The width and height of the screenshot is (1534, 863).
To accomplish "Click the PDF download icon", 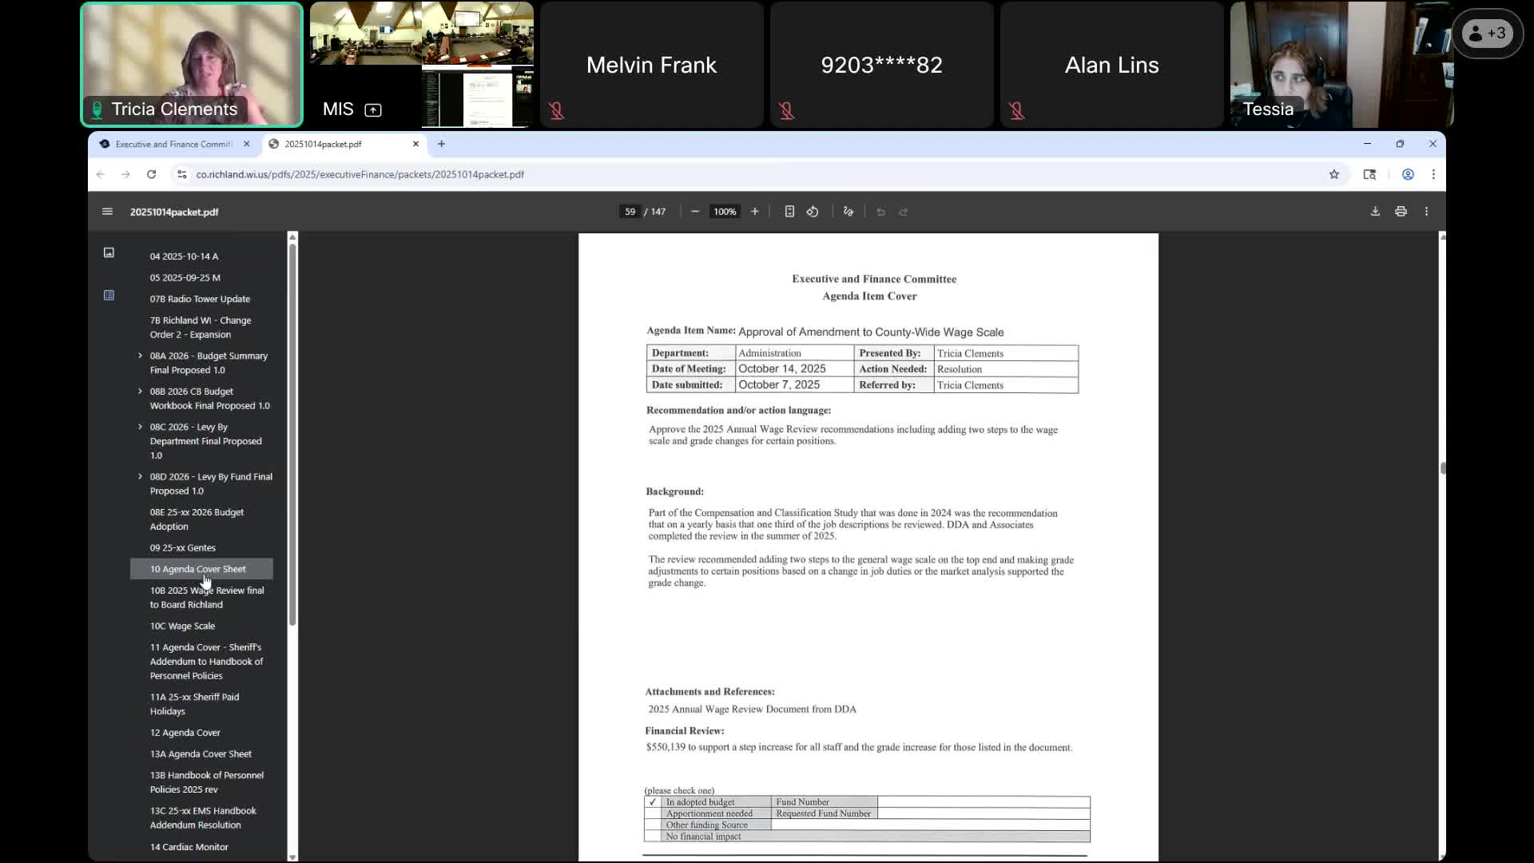I will (x=1375, y=212).
